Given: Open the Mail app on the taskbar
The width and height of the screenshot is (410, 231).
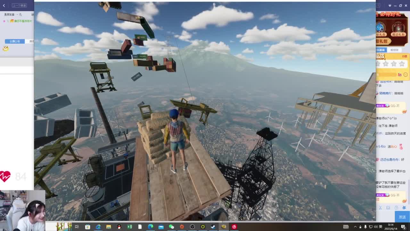Looking at the screenshot, I should [x=161, y=227].
